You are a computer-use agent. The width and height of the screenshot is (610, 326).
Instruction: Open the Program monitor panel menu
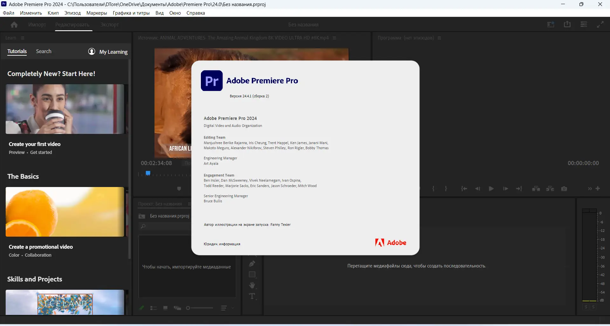tap(439, 38)
